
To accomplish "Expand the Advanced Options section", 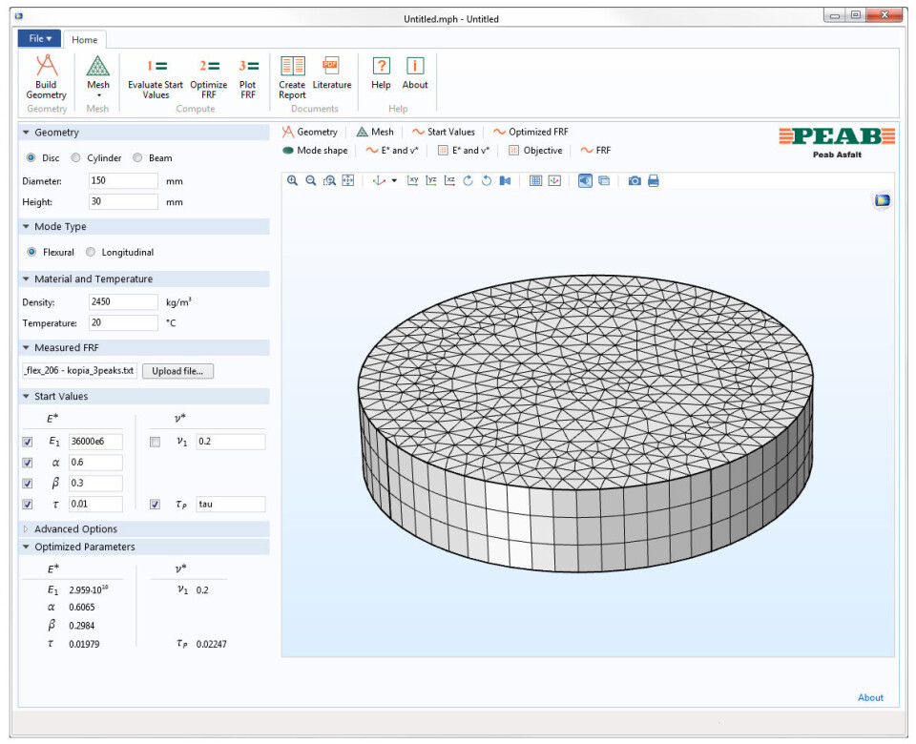I will [26, 529].
